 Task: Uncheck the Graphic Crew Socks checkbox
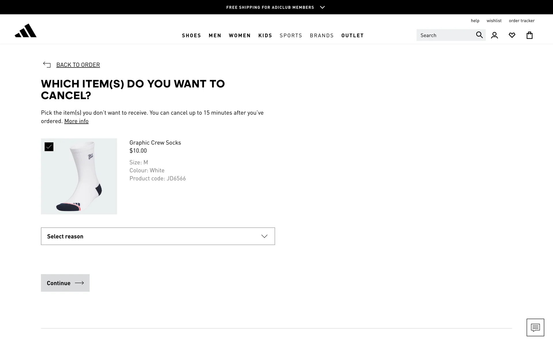pos(49,147)
